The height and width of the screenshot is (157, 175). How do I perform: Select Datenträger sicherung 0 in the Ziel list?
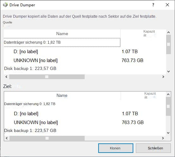click(x=30, y=104)
